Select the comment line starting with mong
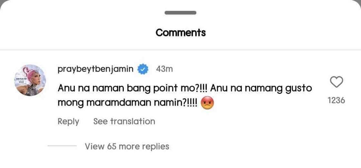 [127, 103]
